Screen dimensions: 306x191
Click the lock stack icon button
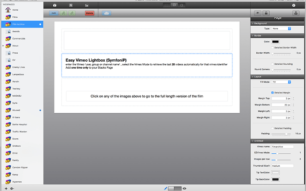click(x=266, y=13)
